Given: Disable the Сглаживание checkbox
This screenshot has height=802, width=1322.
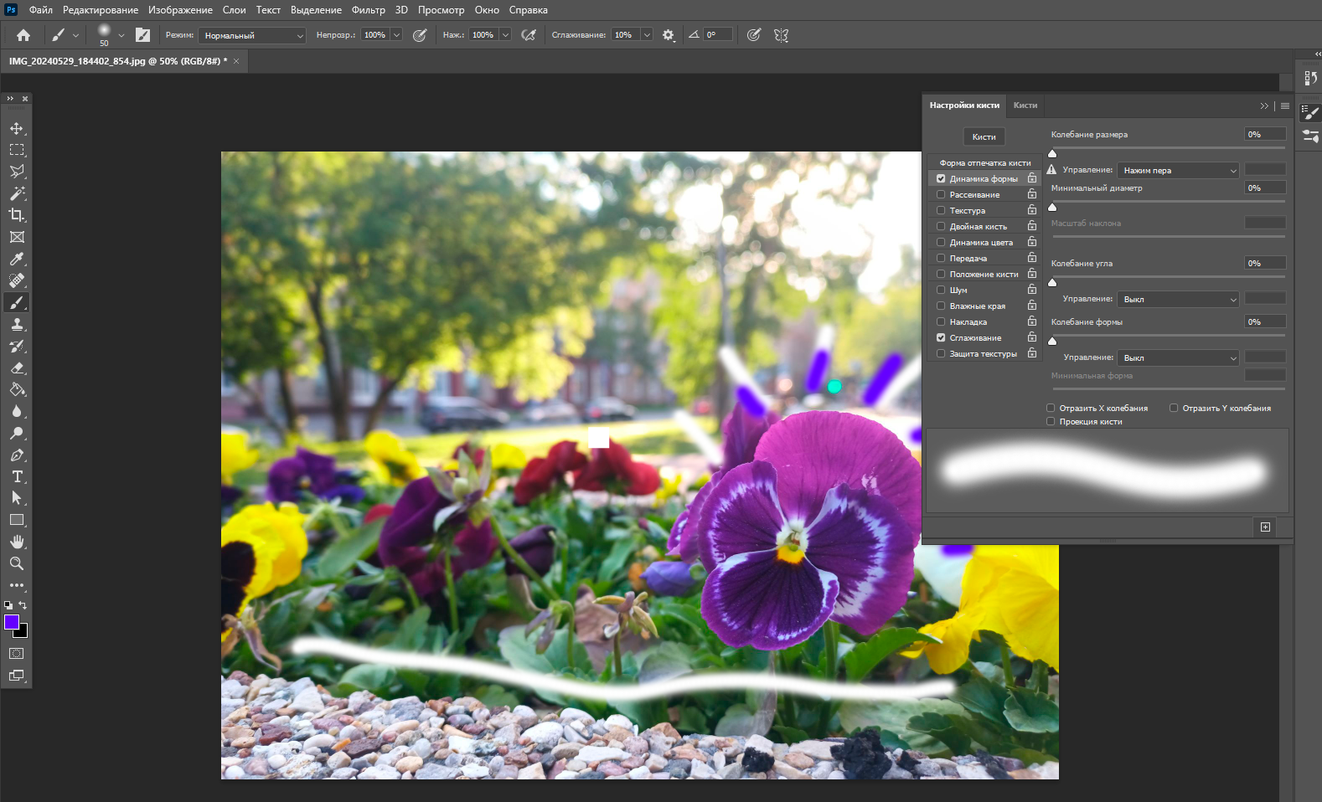Looking at the screenshot, I should pyautogui.click(x=941, y=338).
